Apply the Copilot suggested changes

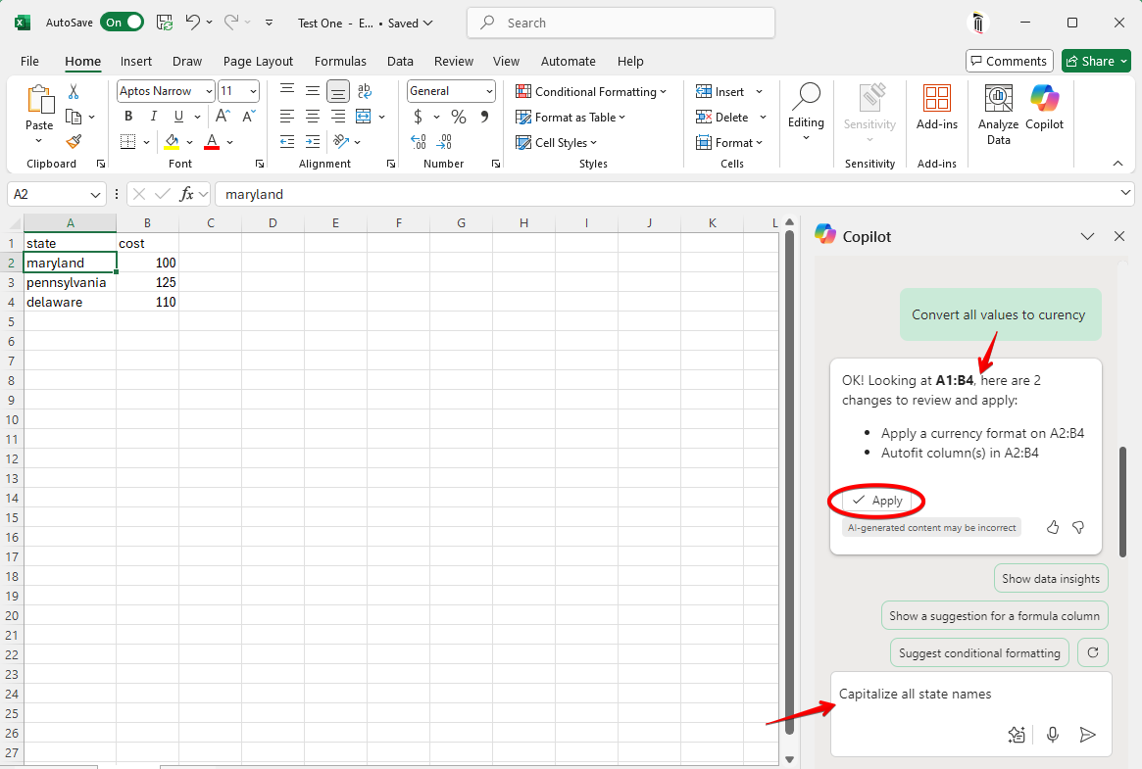pos(877,501)
